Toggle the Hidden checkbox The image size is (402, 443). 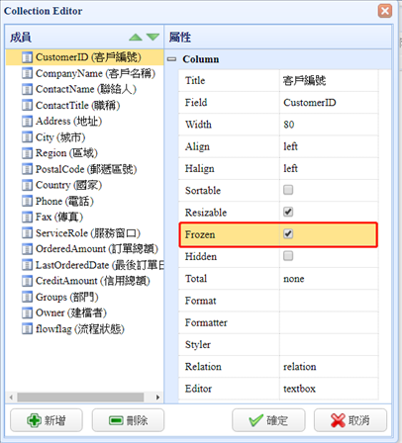pyautogui.click(x=288, y=256)
